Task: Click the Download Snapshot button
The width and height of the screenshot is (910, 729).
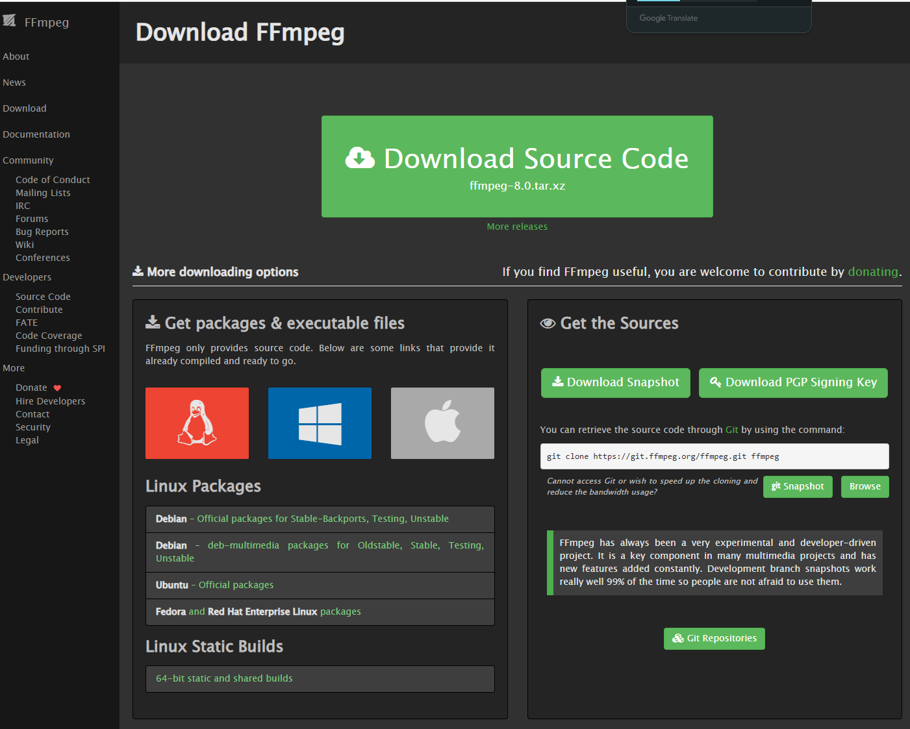Action: point(616,382)
